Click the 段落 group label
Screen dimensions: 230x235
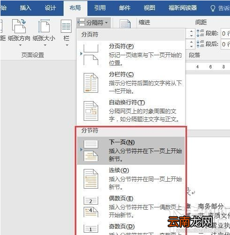click(194, 55)
